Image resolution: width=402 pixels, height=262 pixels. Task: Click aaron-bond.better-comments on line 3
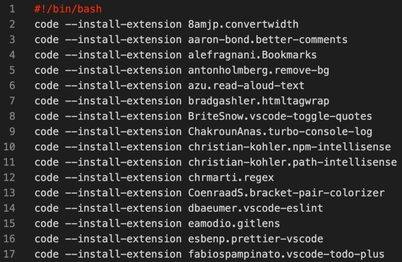click(268, 40)
